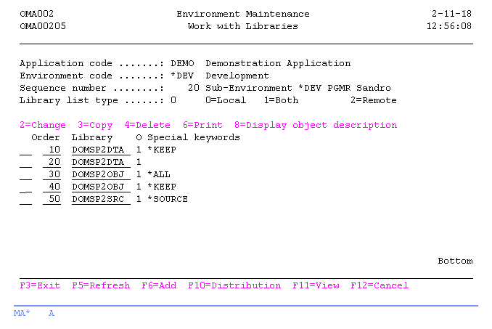Open F10=Distribution function
The image size is (492, 329).
point(234,285)
